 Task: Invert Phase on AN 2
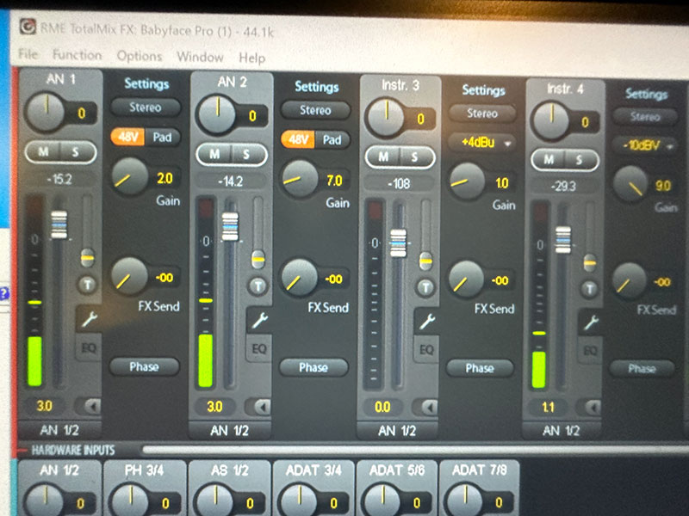click(313, 368)
